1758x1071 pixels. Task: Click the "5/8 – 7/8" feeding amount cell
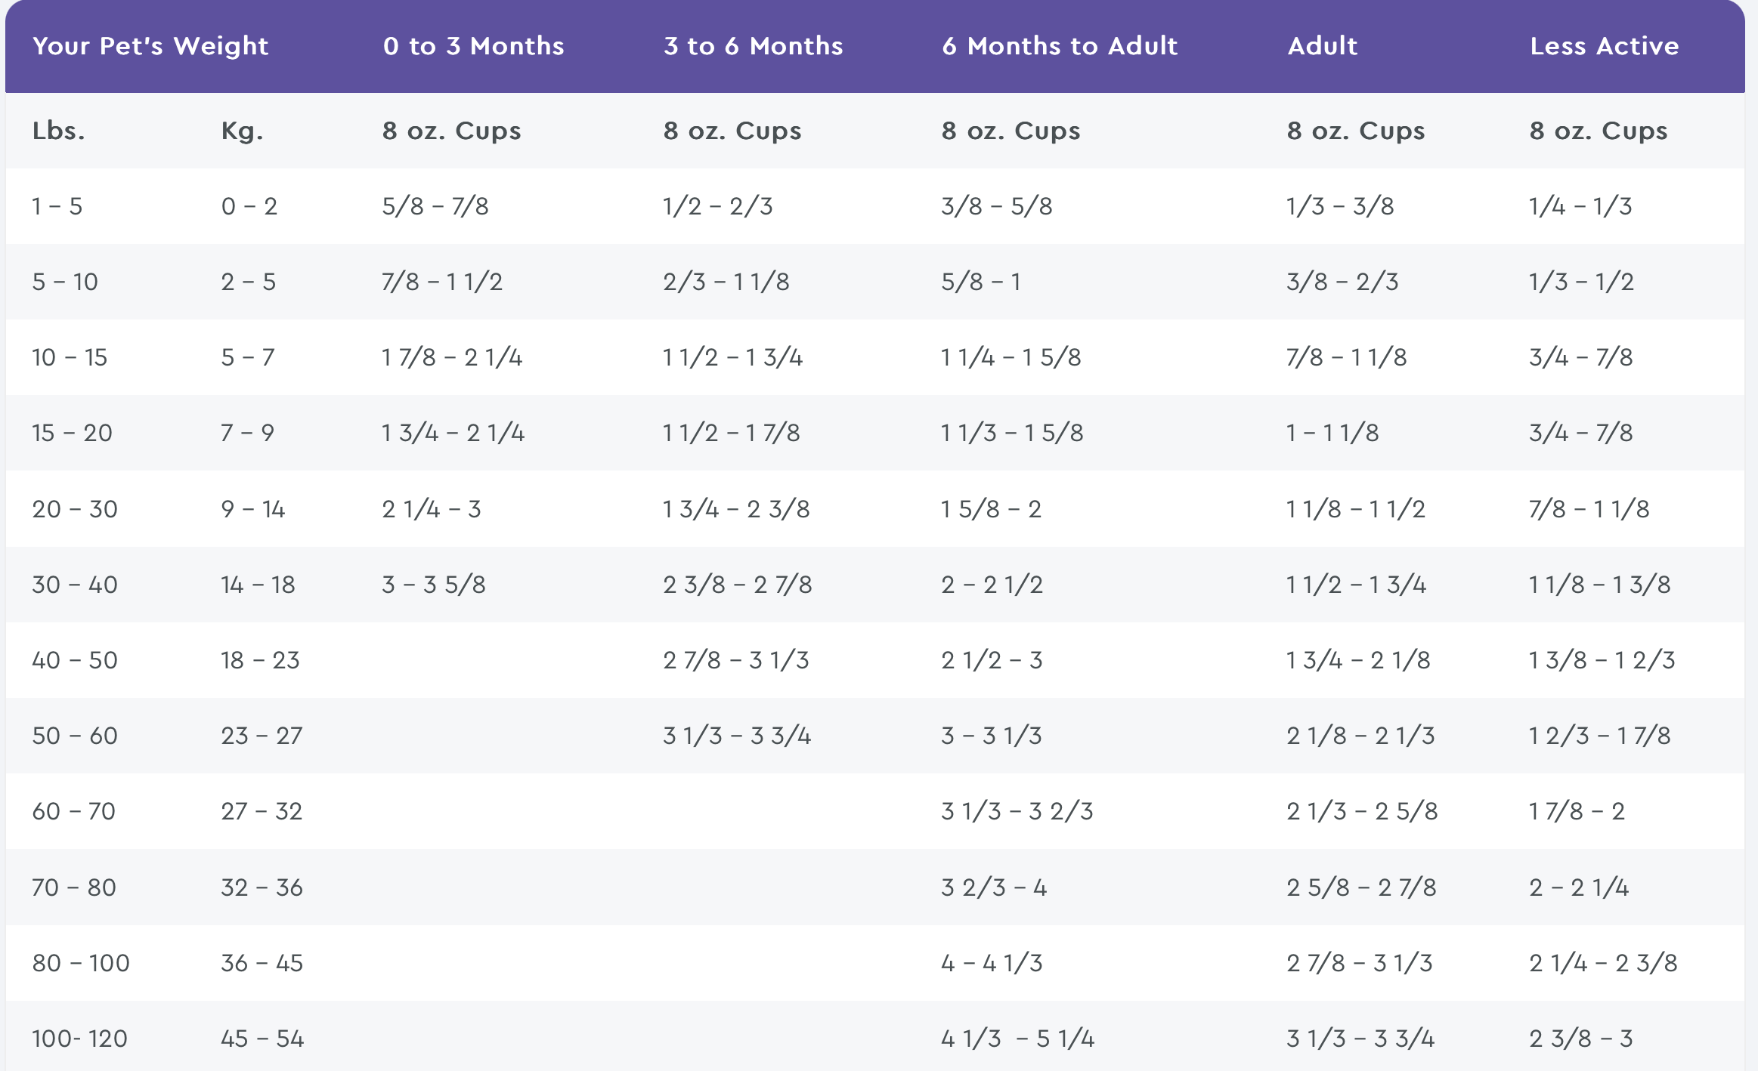pos(435,206)
